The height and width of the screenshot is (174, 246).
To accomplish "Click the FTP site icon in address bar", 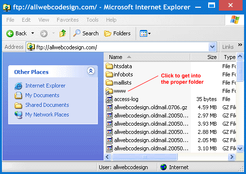I will (31, 47).
